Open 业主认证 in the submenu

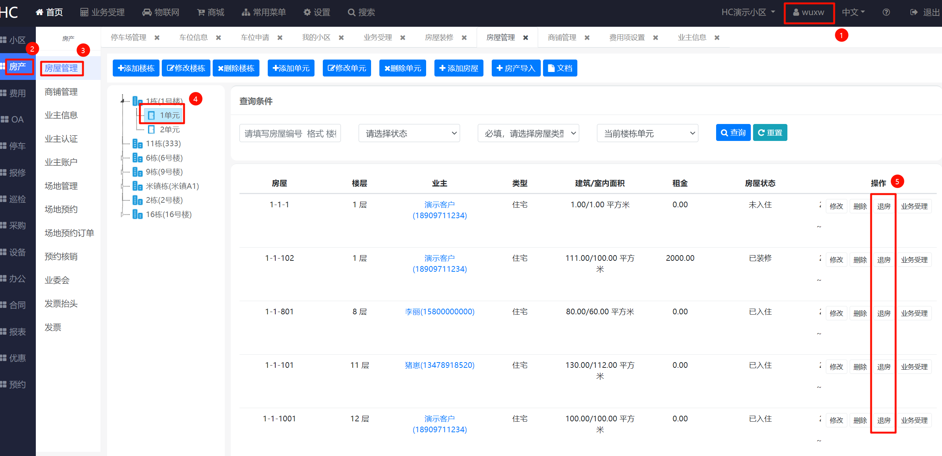[x=61, y=139]
